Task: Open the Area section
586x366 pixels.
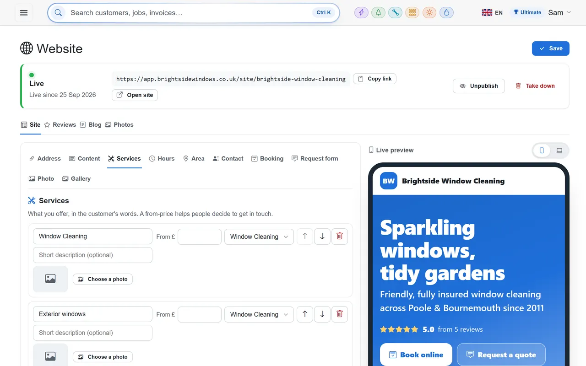Action: (x=194, y=158)
